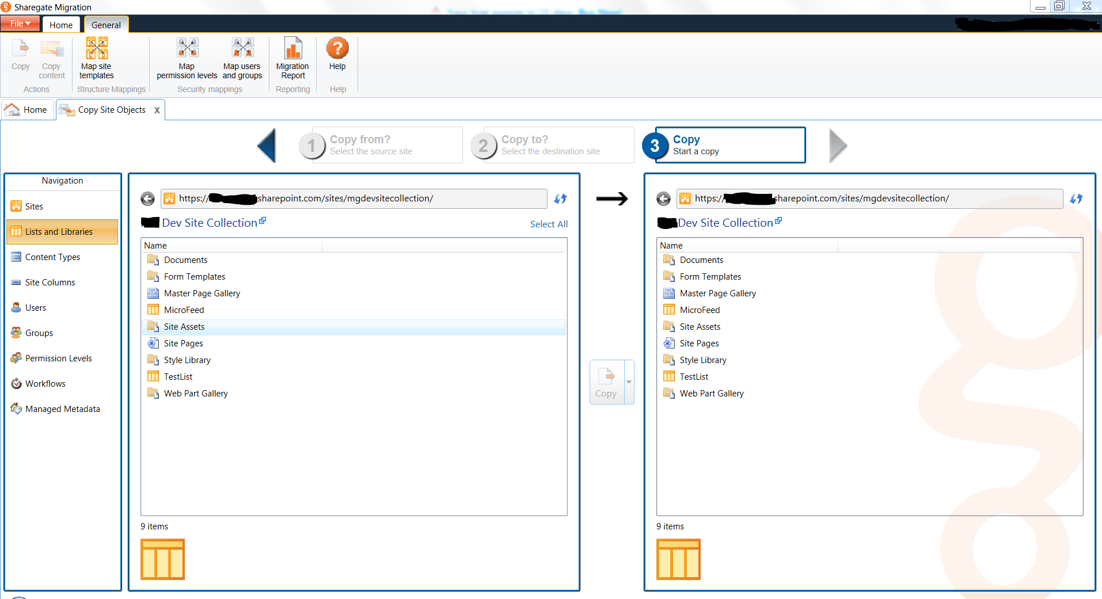The width and height of the screenshot is (1102, 599).
Task: Click step 2 Copy to?
Action: 552,145
